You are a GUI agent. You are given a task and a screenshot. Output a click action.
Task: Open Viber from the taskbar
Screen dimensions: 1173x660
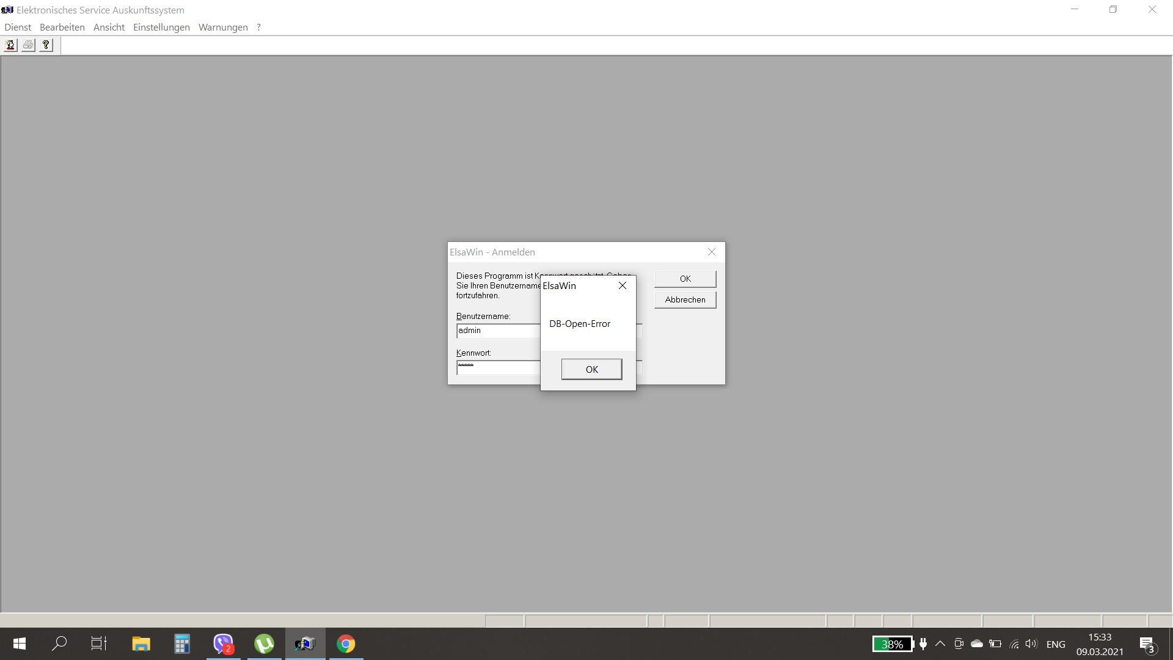[223, 643]
